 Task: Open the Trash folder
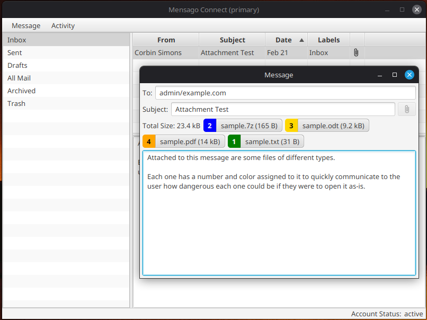coord(16,103)
